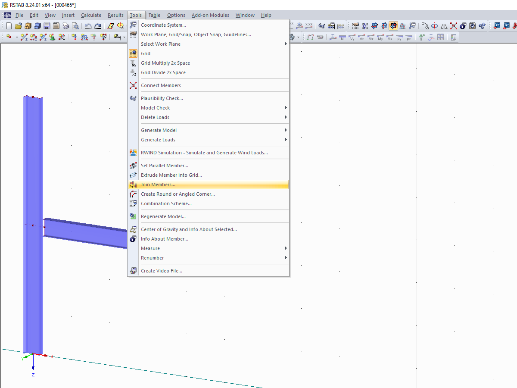Screen dimensions: 517x388
Task: Show internal force N diagram
Action: [343, 37]
